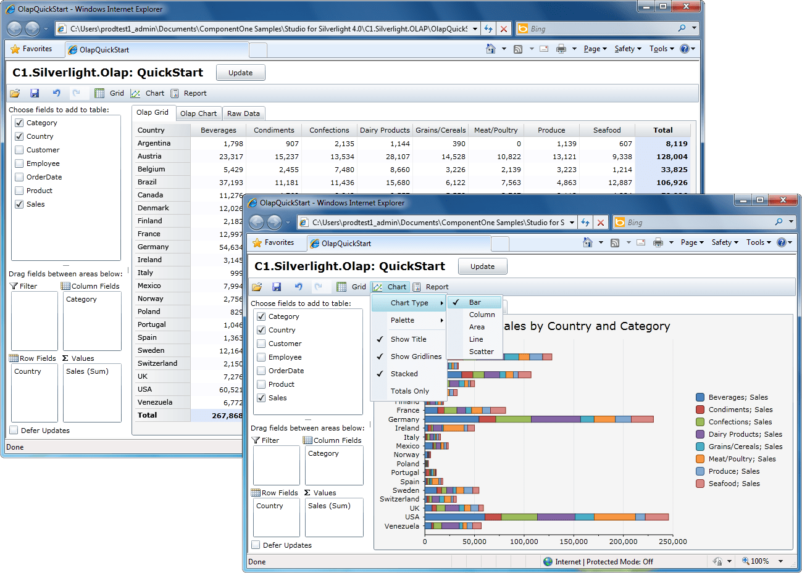
Task: Click the Save disk icon in back window toolbar
Action: 35,93
